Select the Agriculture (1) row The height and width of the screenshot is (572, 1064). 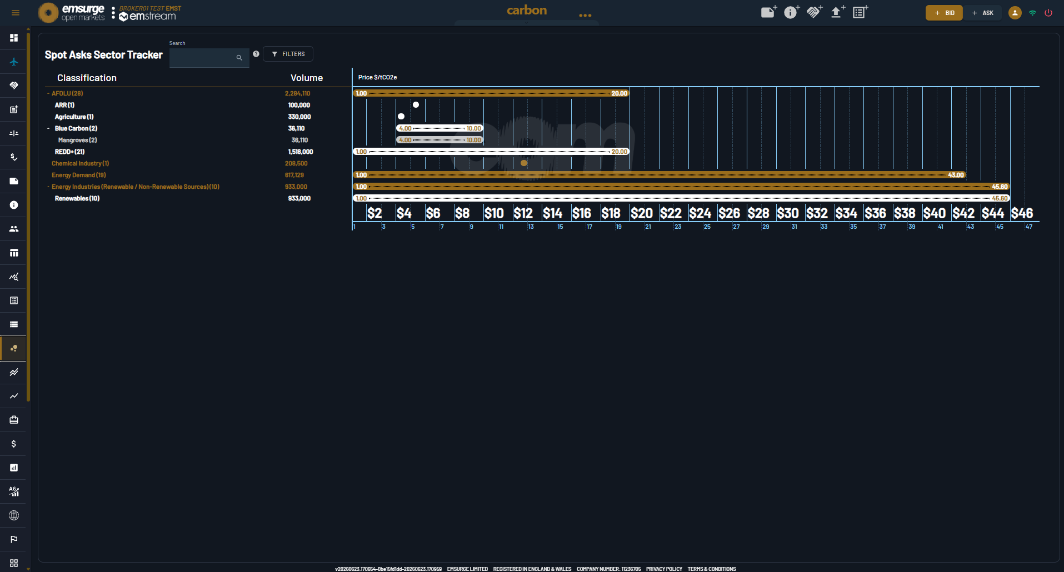(x=74, y=117)
